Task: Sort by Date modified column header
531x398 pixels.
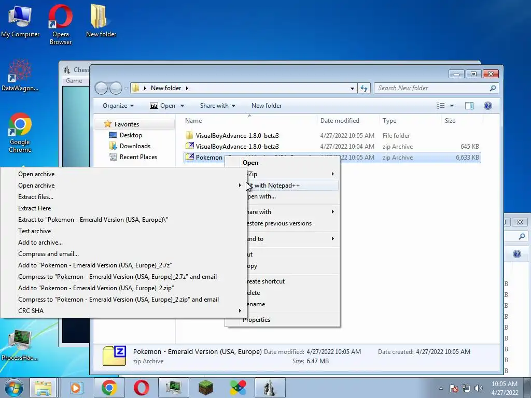Action: [x=340, y=120]
